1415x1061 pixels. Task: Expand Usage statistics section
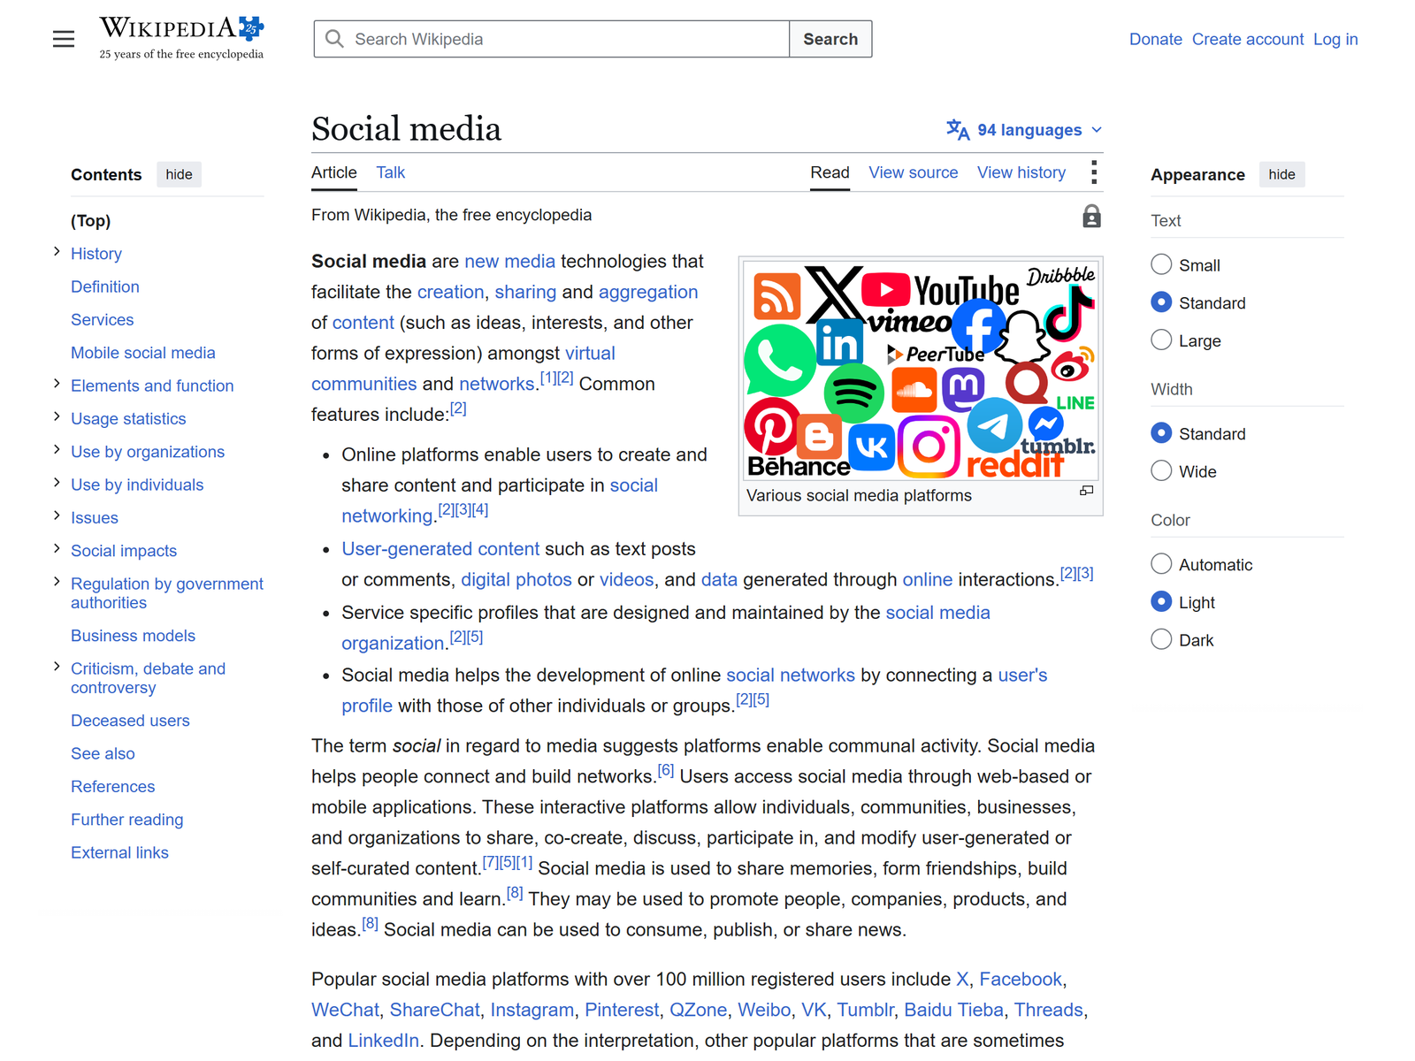click(57, 416)
